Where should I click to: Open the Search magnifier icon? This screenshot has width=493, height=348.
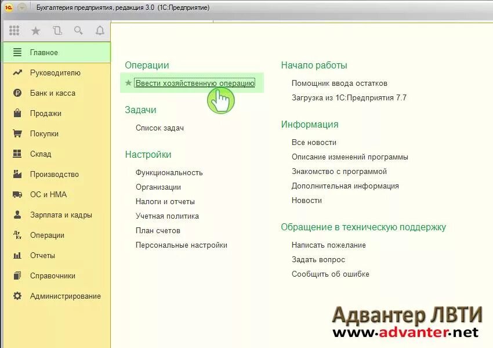click(78, 31)
